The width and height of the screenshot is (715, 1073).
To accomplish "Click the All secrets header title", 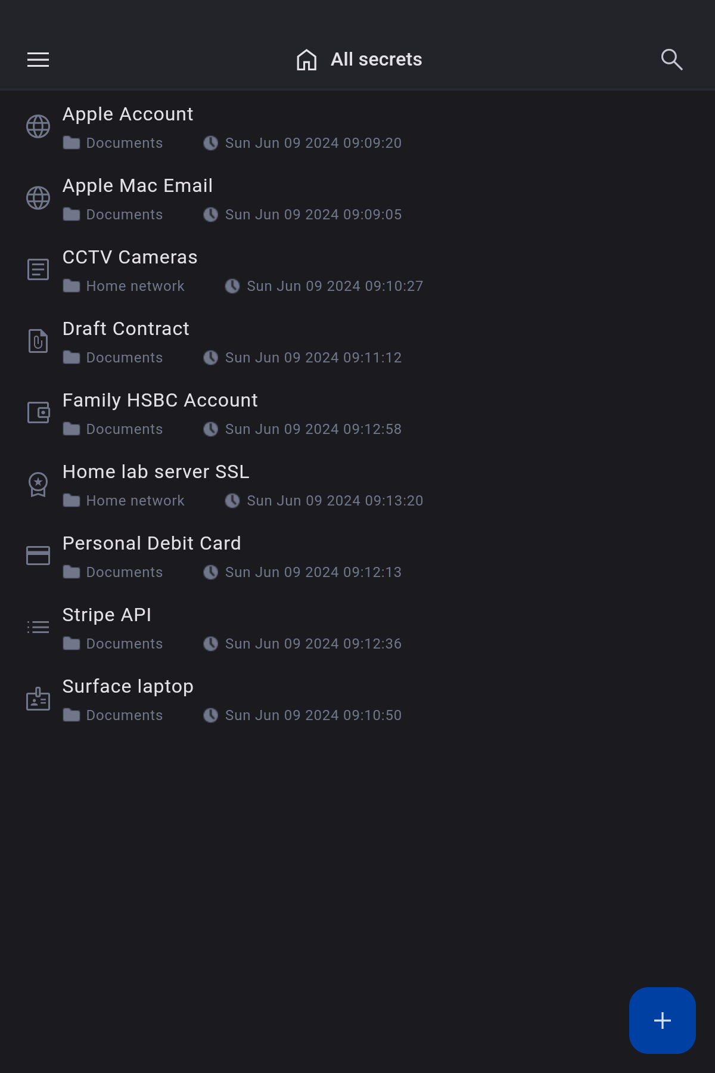I will [x=376, y=60].
